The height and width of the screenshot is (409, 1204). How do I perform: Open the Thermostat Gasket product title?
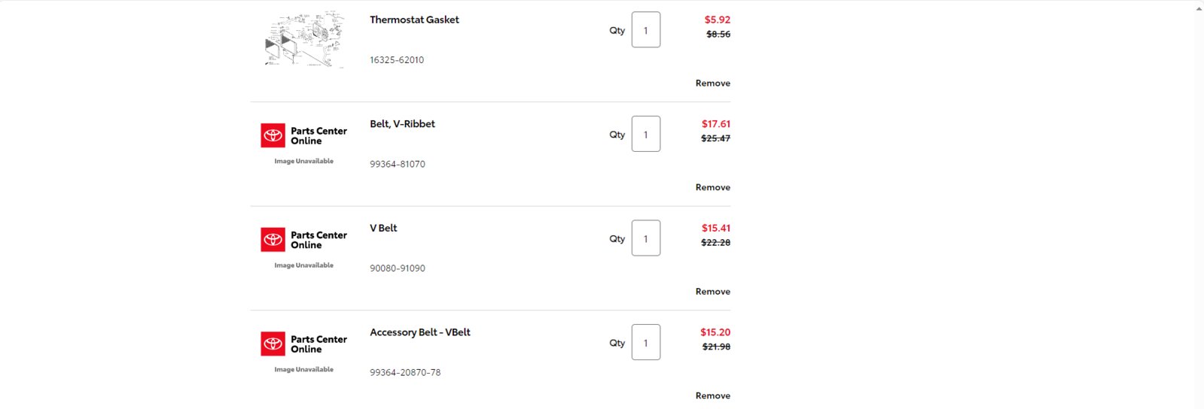pyautogui.click(x=414, y=20)
